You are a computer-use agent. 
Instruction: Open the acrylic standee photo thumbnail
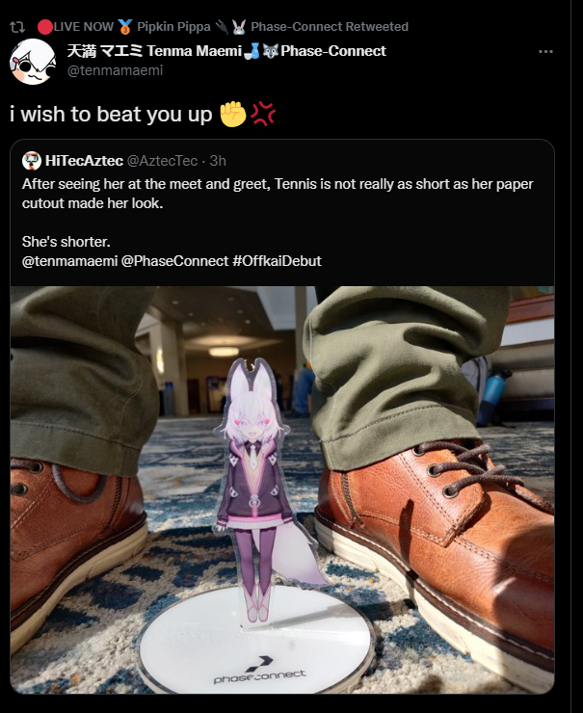(282, 489)
